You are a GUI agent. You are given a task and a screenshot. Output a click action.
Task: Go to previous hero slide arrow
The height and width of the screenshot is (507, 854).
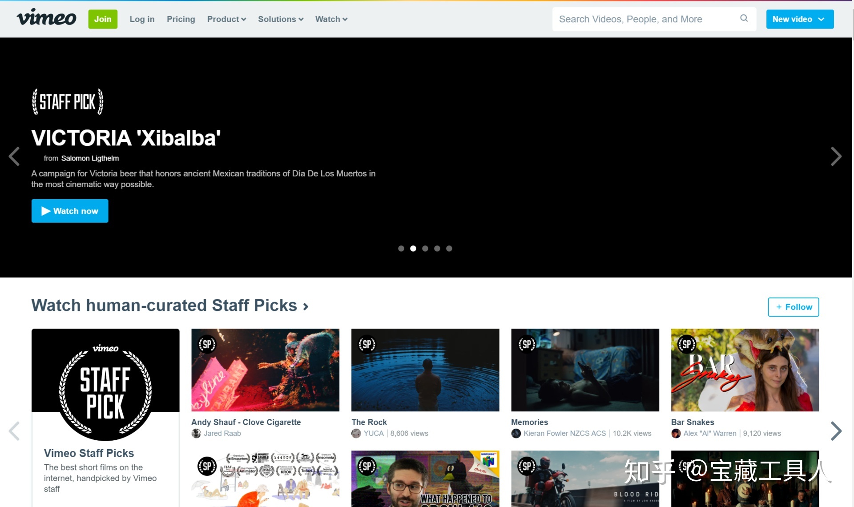point(14,157)
